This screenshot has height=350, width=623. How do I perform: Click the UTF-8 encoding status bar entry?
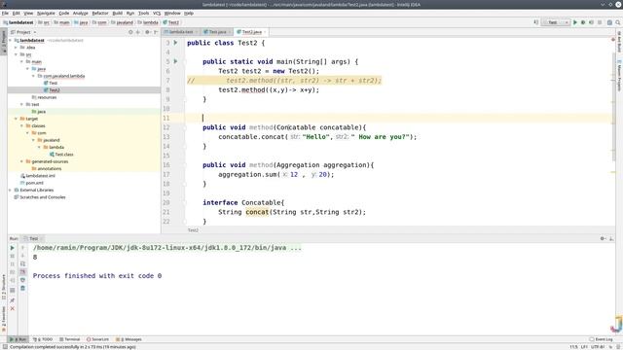(597, 347)
